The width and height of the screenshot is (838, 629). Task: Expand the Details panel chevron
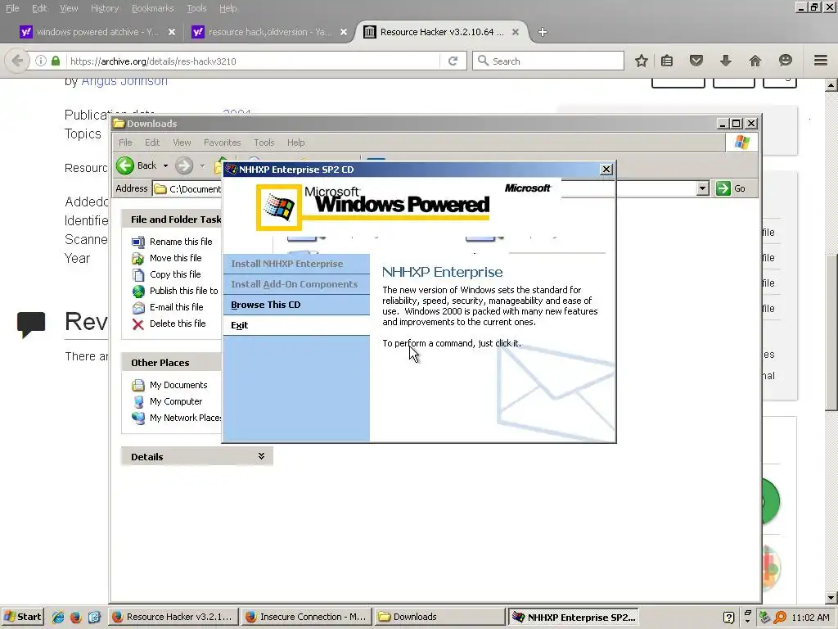(261, 456)
